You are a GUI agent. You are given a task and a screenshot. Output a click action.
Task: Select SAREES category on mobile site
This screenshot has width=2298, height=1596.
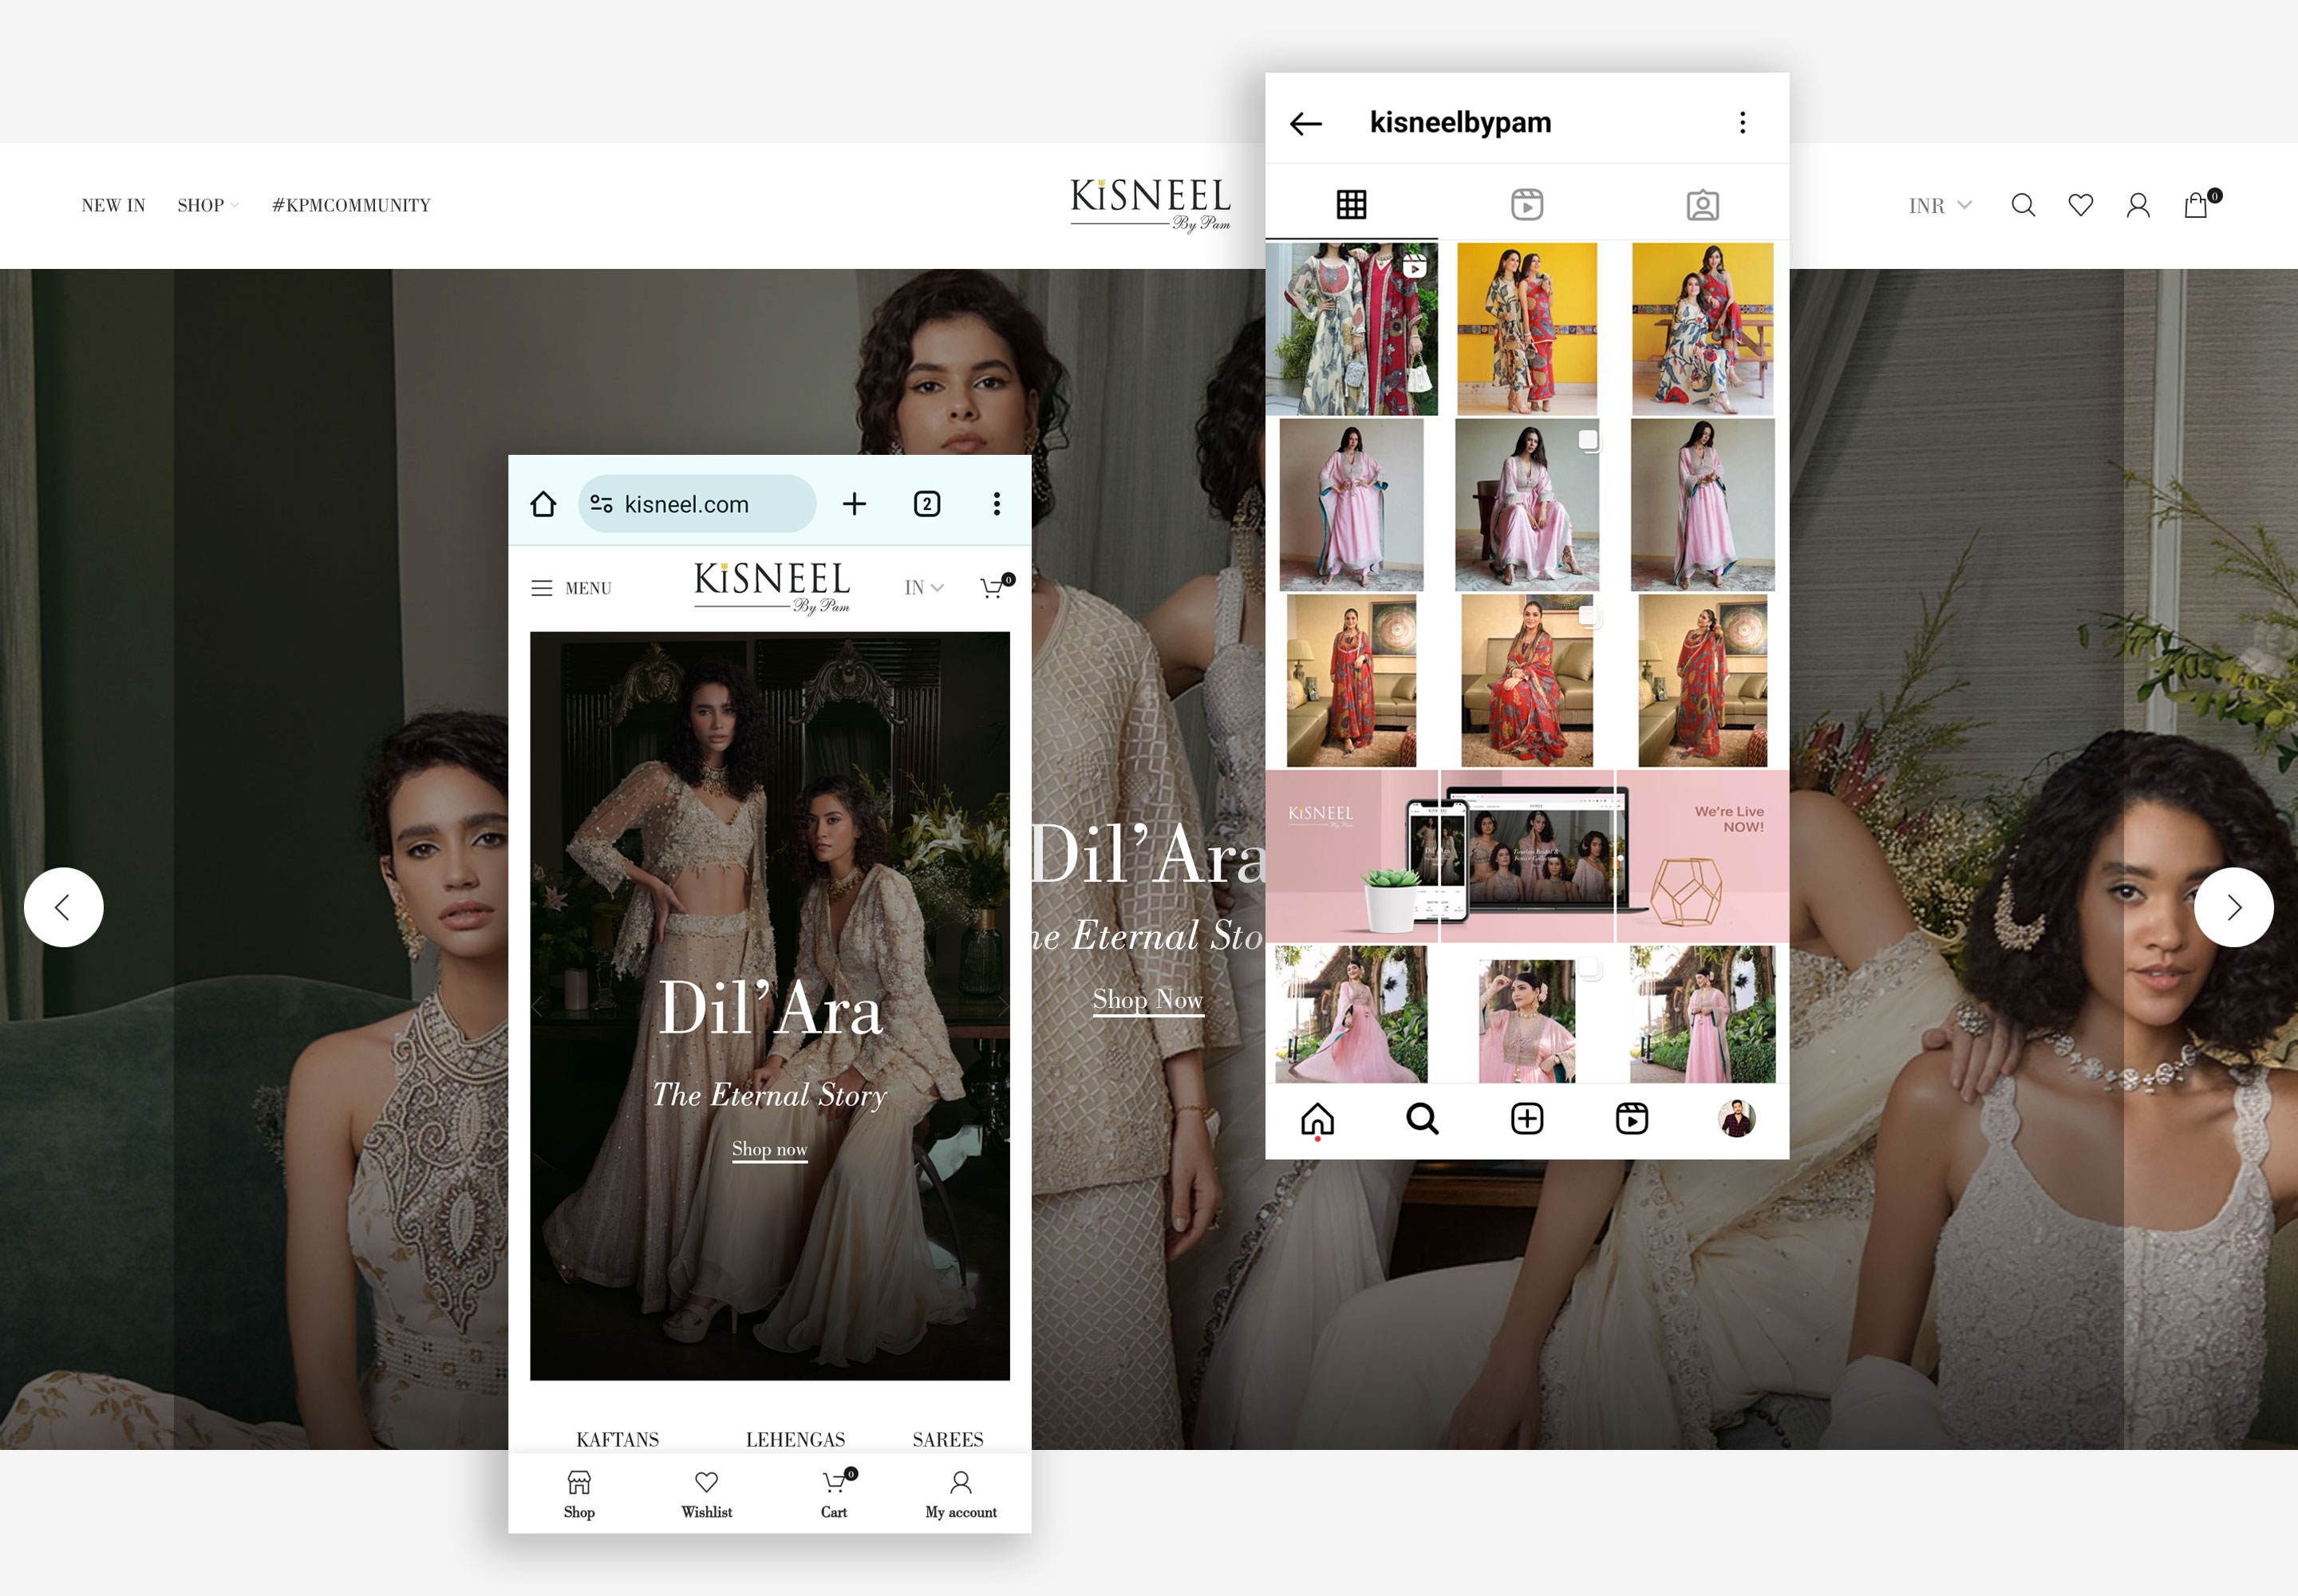click(948, 1440)
